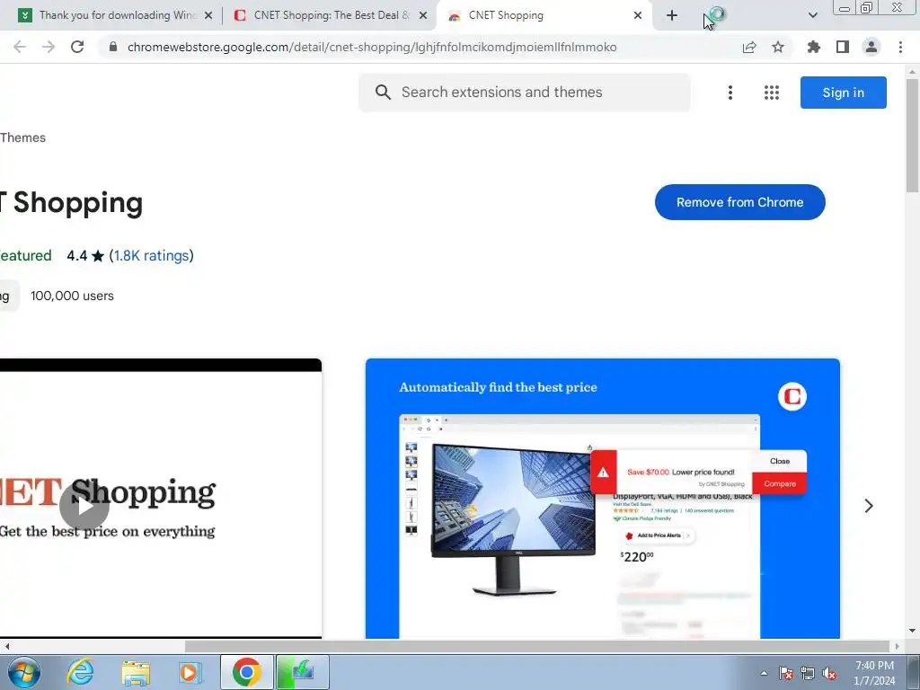
Task: Go forward using the browser forward arrow
Action: (49, 47)
